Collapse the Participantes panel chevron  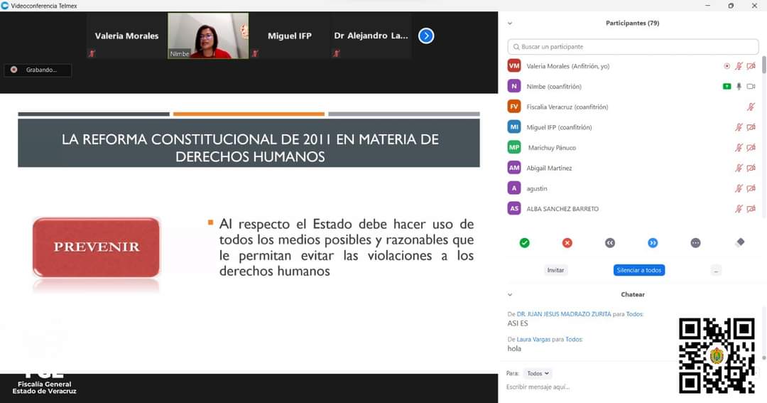(510, 23)
